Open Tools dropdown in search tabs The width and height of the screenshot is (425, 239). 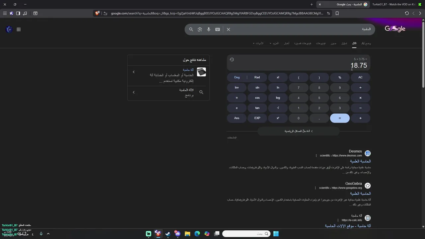tap(258, 43)
